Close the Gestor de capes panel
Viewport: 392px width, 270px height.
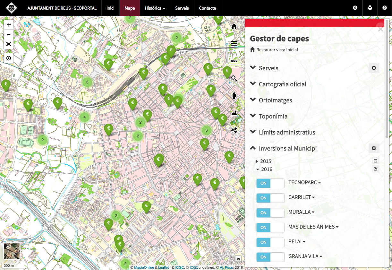380,29
